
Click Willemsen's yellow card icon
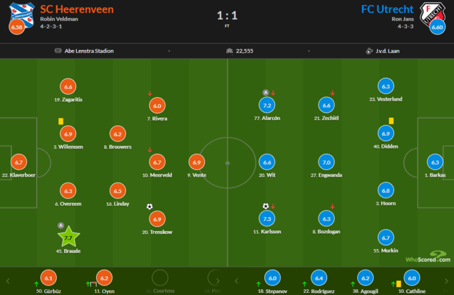[61, 121]
